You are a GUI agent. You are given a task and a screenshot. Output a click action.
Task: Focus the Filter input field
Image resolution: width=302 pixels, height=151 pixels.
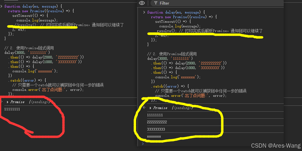tap(217, 3)
